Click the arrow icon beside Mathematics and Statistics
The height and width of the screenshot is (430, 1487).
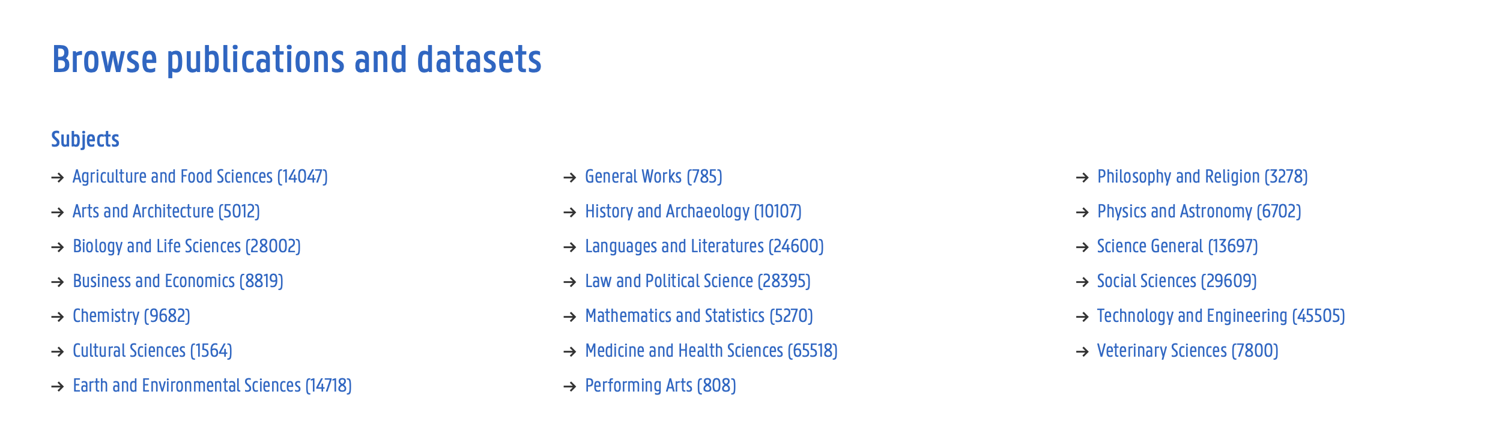[569, 316]
